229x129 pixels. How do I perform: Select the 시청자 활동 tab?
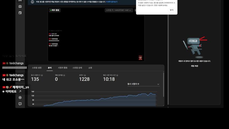tap(63, 68)
